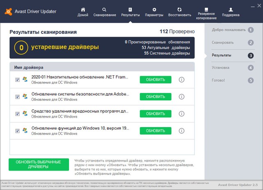Image resolution: width=263 pixels, height=190 pixels.
Task: Go to the Домой home icon
Action: point(83,9)
